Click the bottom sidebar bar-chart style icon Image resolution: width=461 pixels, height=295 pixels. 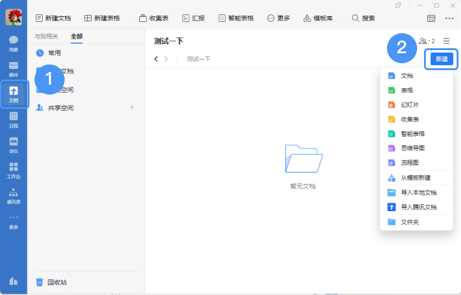click(x=14, y=281)
